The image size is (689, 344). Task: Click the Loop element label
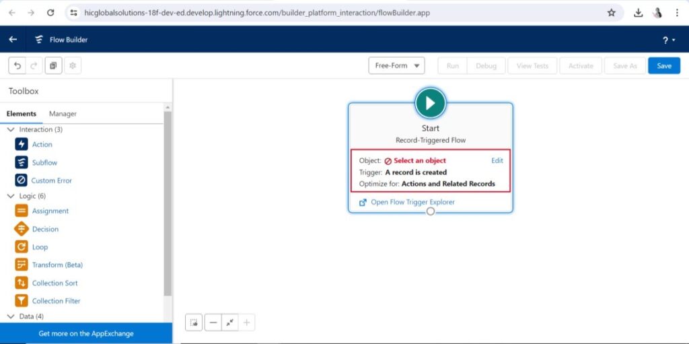point(40,247)
